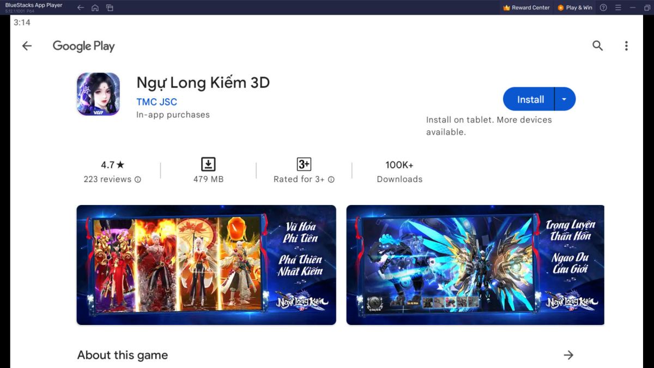Image resolution: width=654 pixels, height=368 pixels.
Task: Click the Rated for 3+ info icon
Action: coord(331,179)
